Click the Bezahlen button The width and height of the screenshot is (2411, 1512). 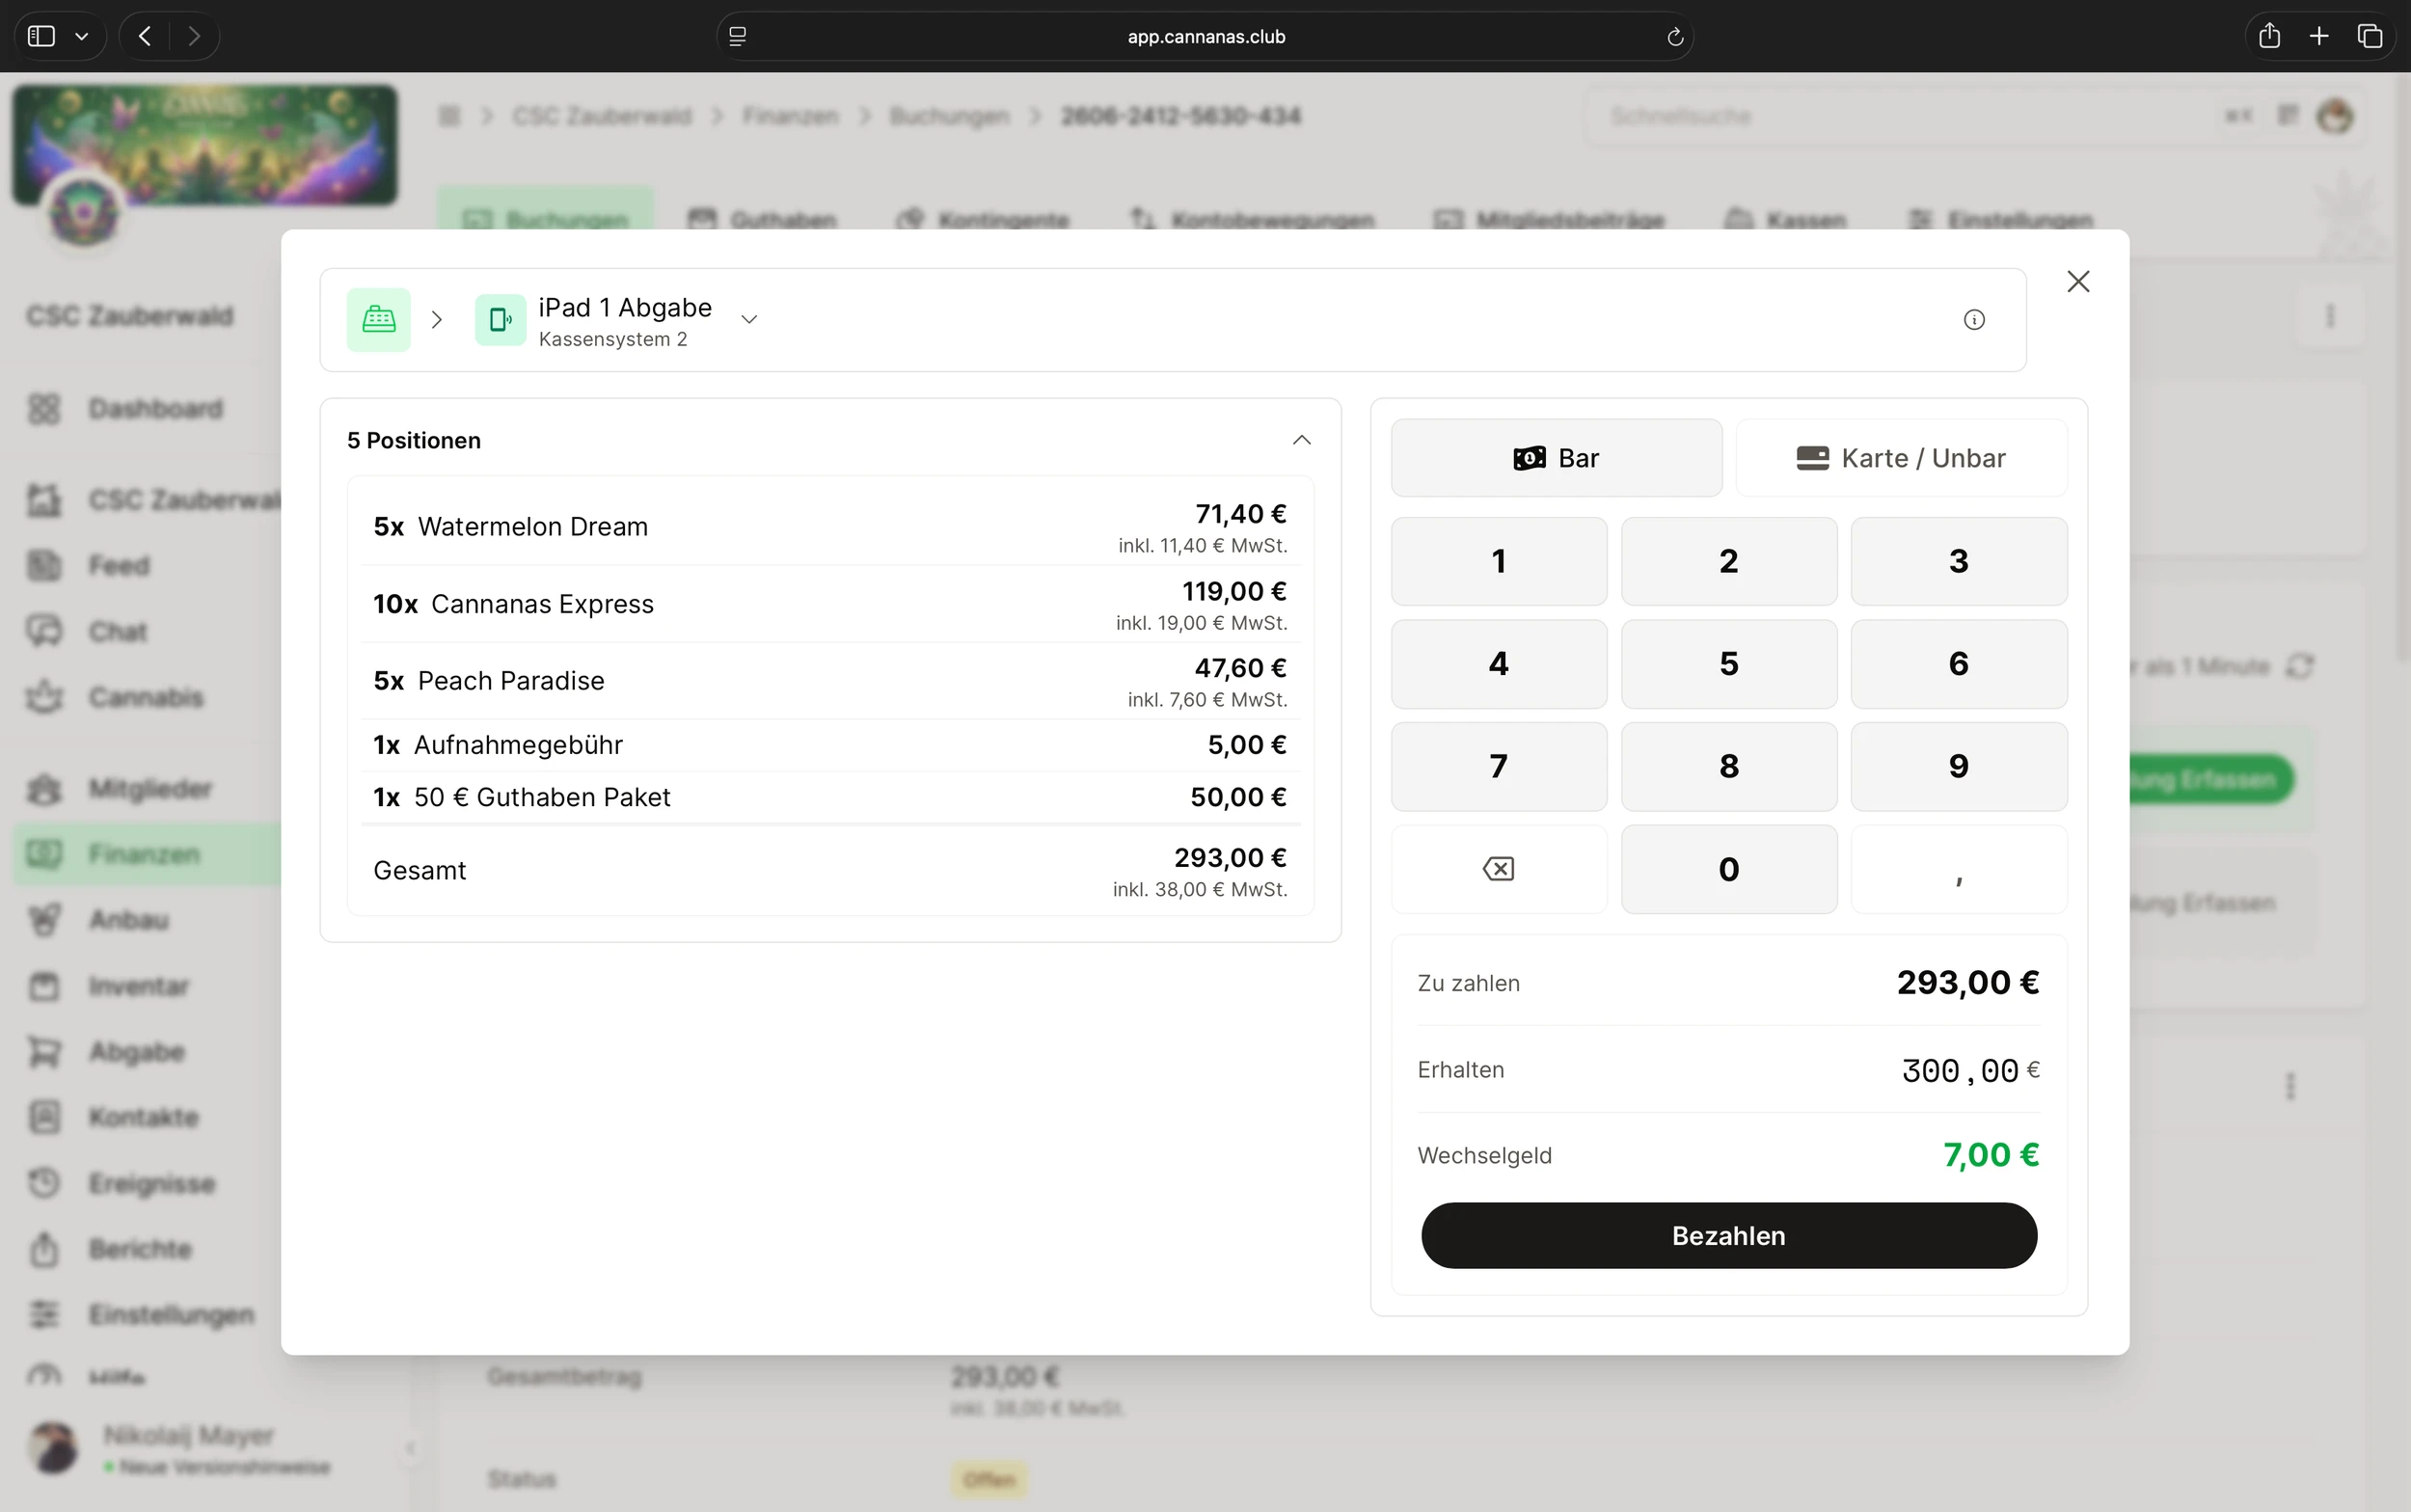tap(1728, 1236)
